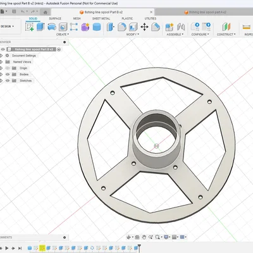Click the first Configure group icon

coord(195,27)
